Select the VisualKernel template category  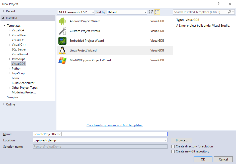[x=20, y=54]
